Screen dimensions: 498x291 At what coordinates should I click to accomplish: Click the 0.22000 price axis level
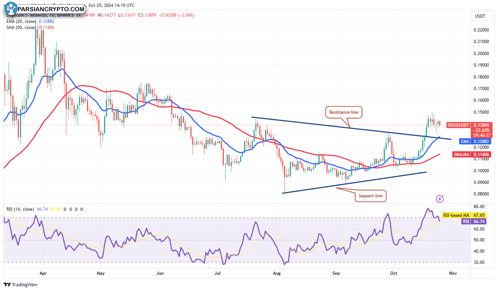482,30
